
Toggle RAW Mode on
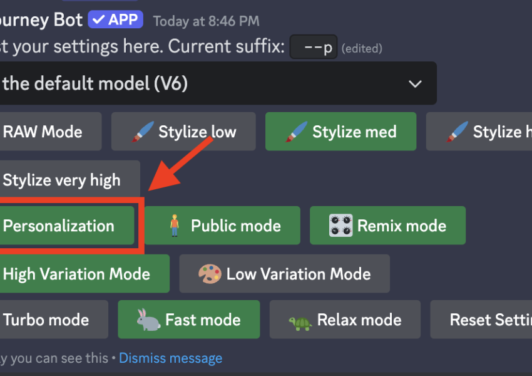coord(43,132)
